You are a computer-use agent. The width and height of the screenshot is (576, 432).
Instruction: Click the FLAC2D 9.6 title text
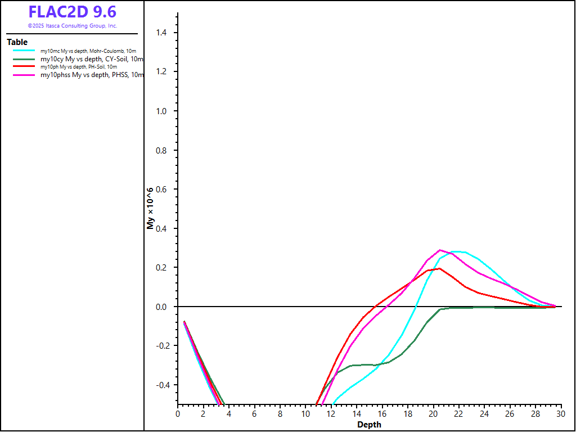pos(73,12)
